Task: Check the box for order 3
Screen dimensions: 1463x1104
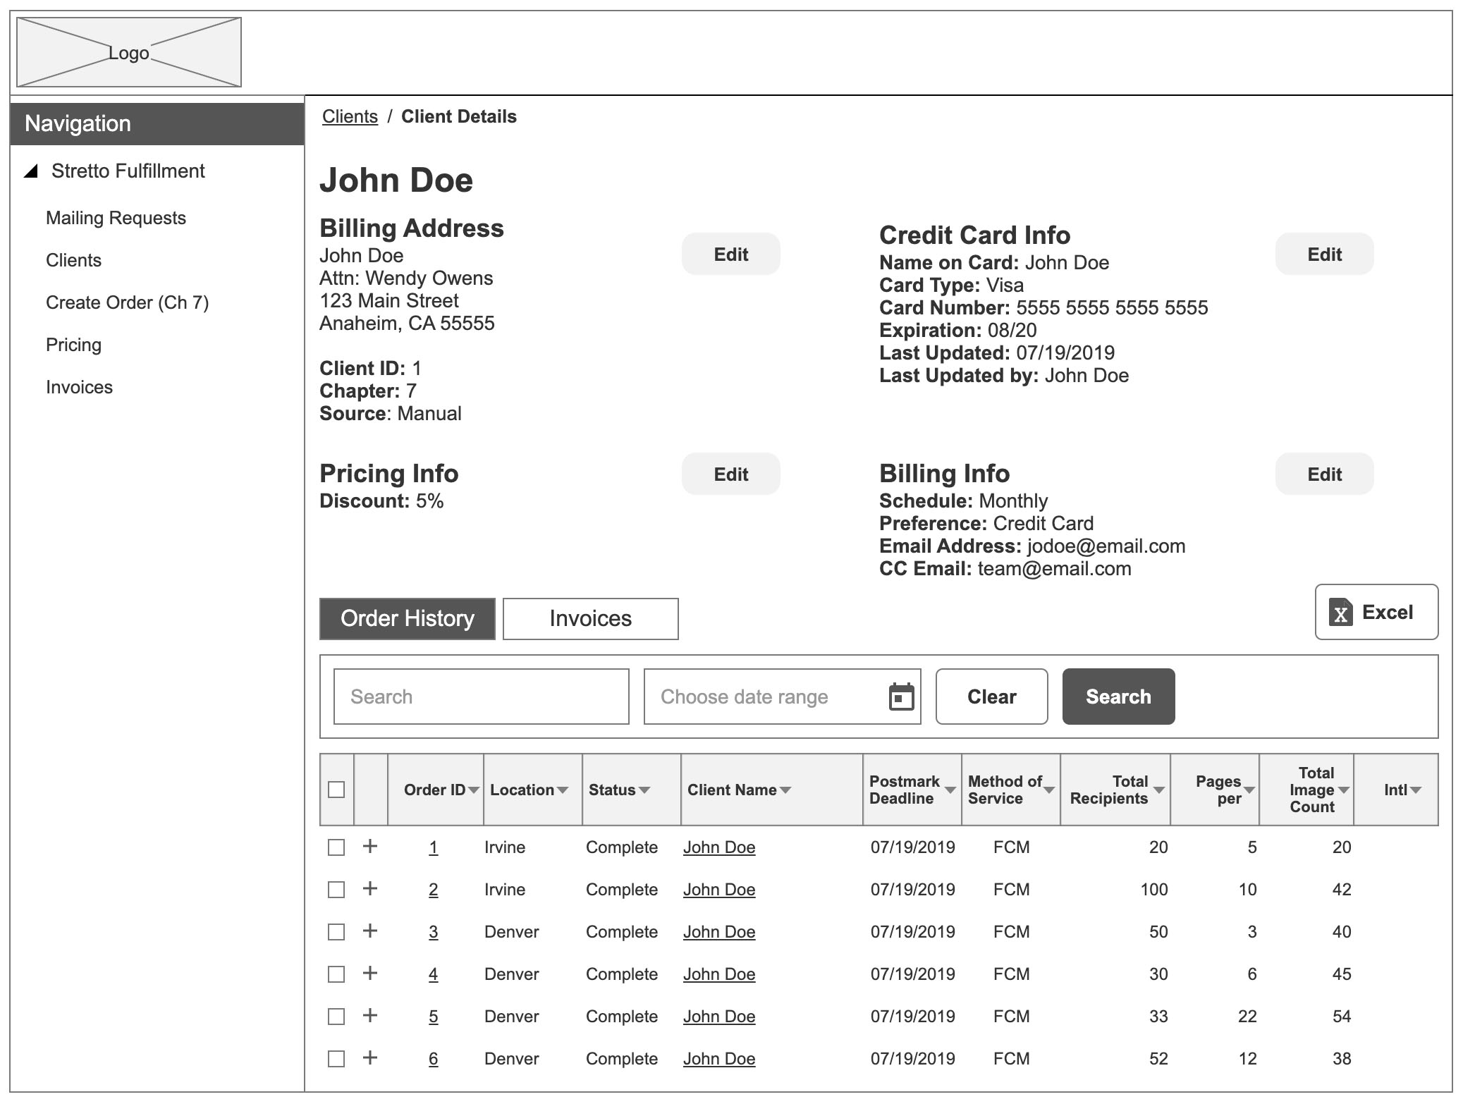Action: pyautogui.click(x=336, y=932)
